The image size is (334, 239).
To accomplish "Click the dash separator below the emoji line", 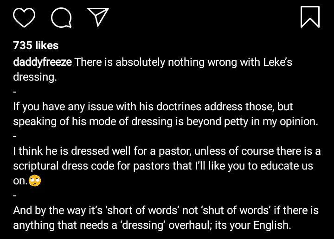I will point(14,195).
